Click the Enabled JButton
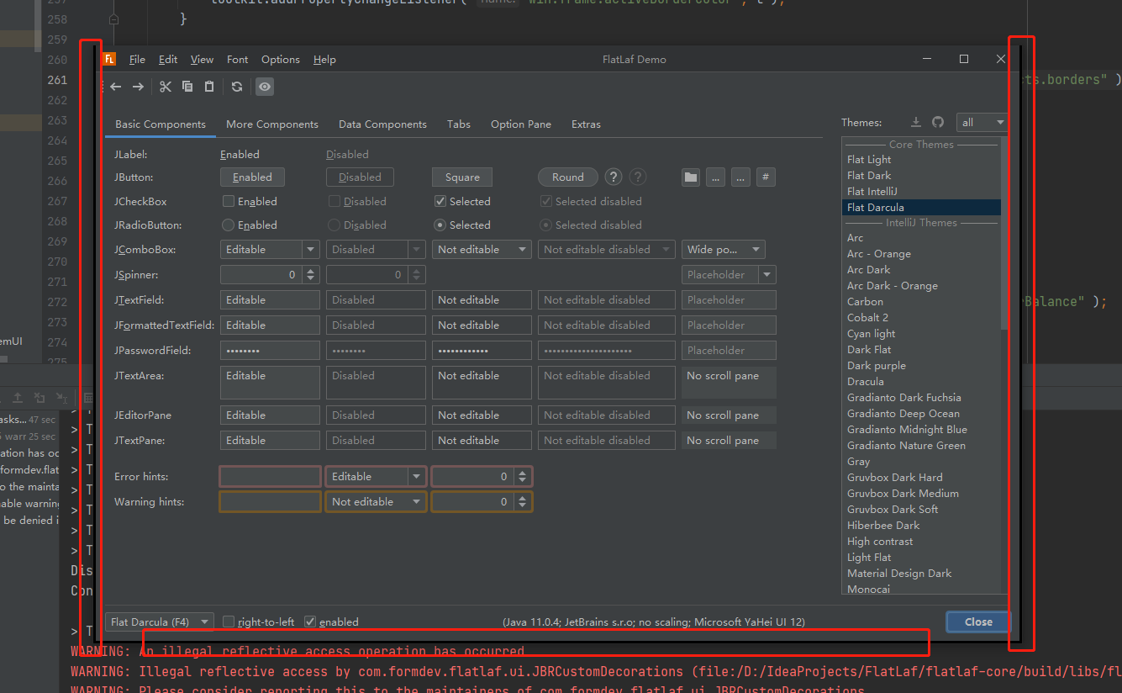1122x693 pixels. point(252,177)
